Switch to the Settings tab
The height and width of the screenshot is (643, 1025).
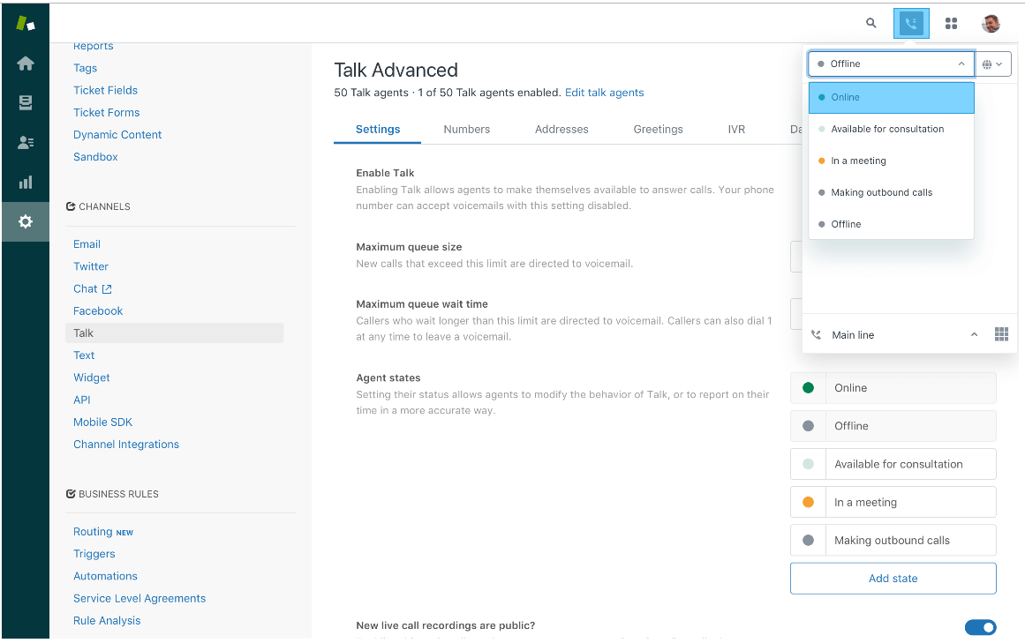pyautogui.click(x=378, y=130)
